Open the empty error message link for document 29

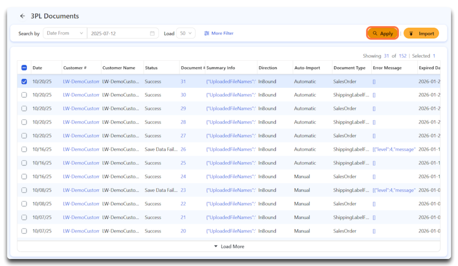click(374, 108)
